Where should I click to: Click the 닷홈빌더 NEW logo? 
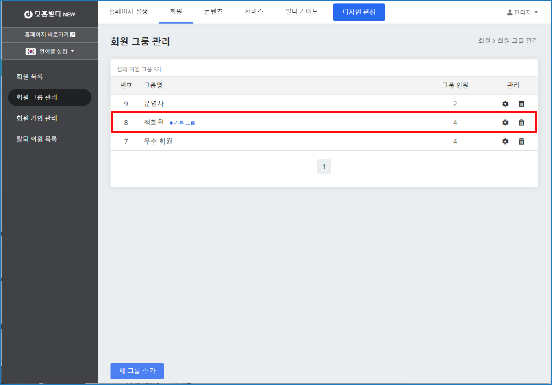click(x=50, y=14)
